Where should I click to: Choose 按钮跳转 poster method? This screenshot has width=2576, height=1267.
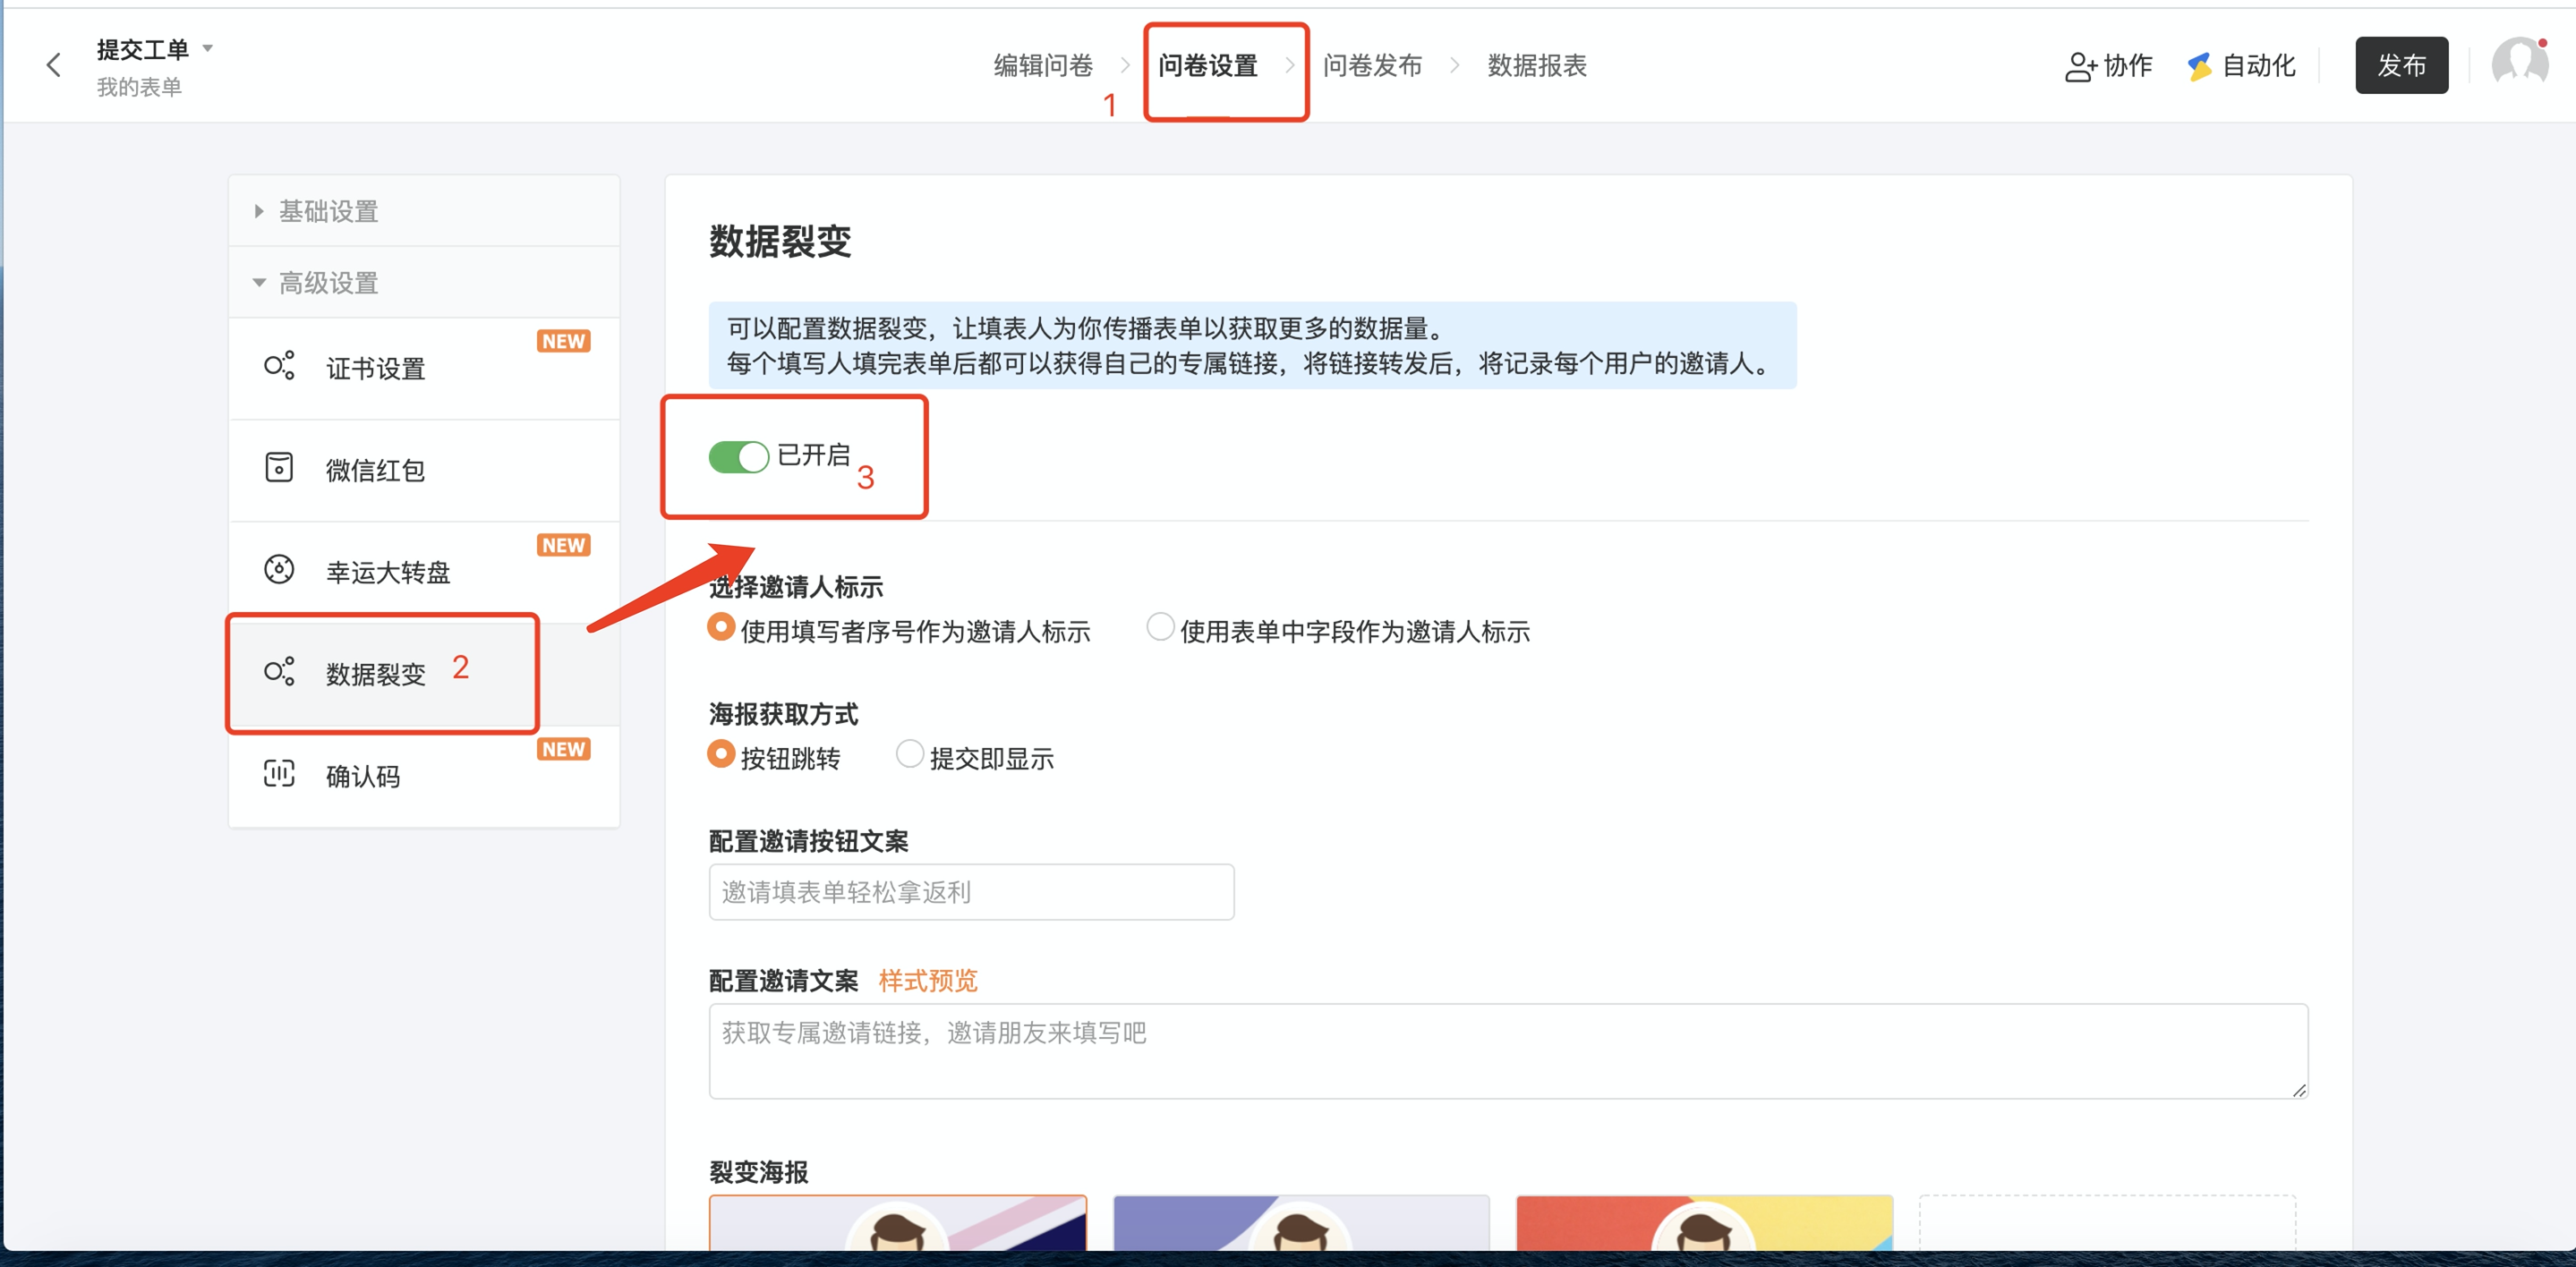click(720, 755)
